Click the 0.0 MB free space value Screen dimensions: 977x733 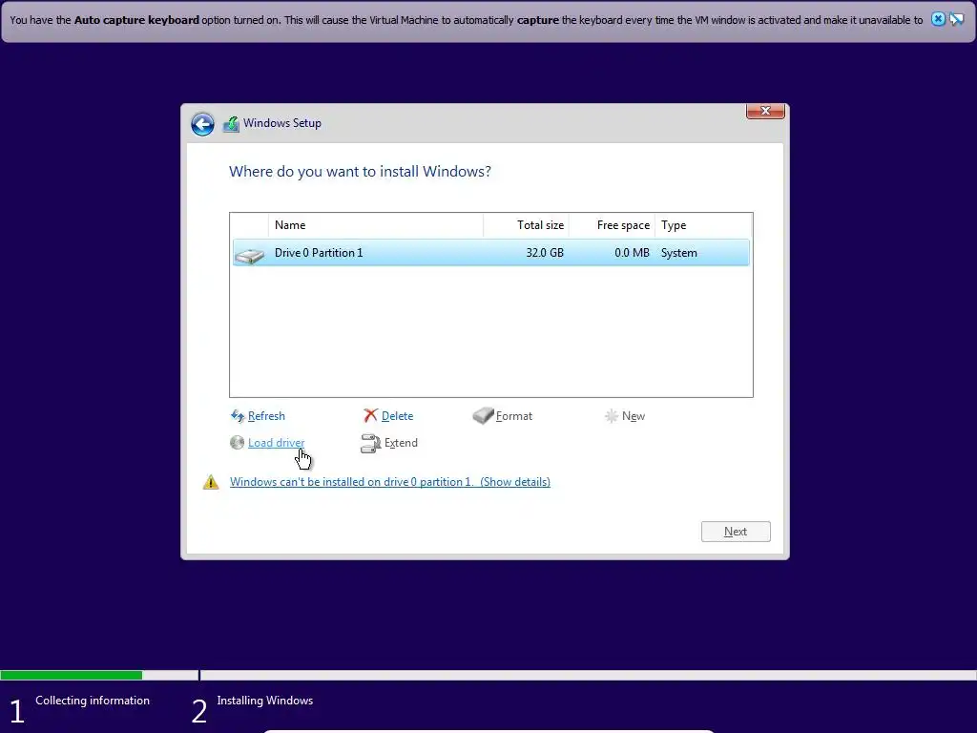pos(632,252)
